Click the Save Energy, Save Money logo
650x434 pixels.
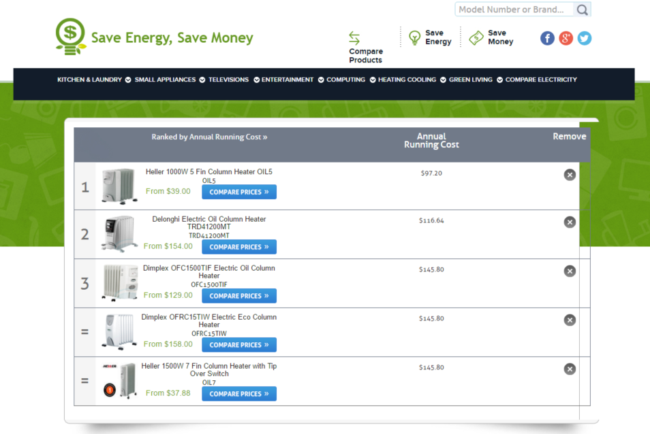coord(154,37)
